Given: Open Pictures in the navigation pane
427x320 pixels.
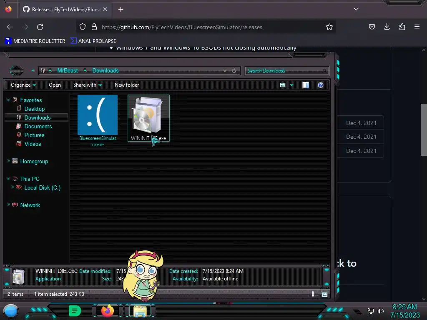Looking at the screenshot, I should (x=34, y=135).
